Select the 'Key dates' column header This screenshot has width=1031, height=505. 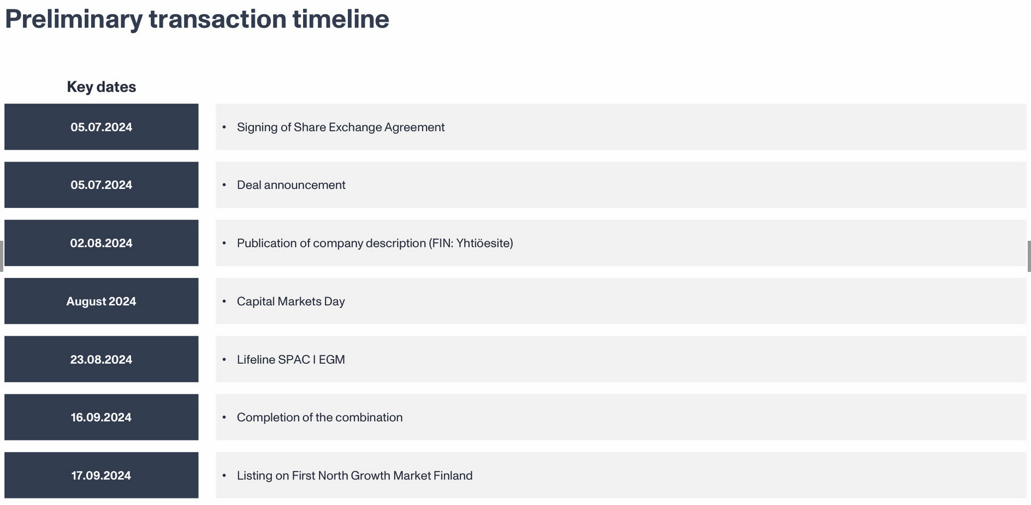(101, 87)
